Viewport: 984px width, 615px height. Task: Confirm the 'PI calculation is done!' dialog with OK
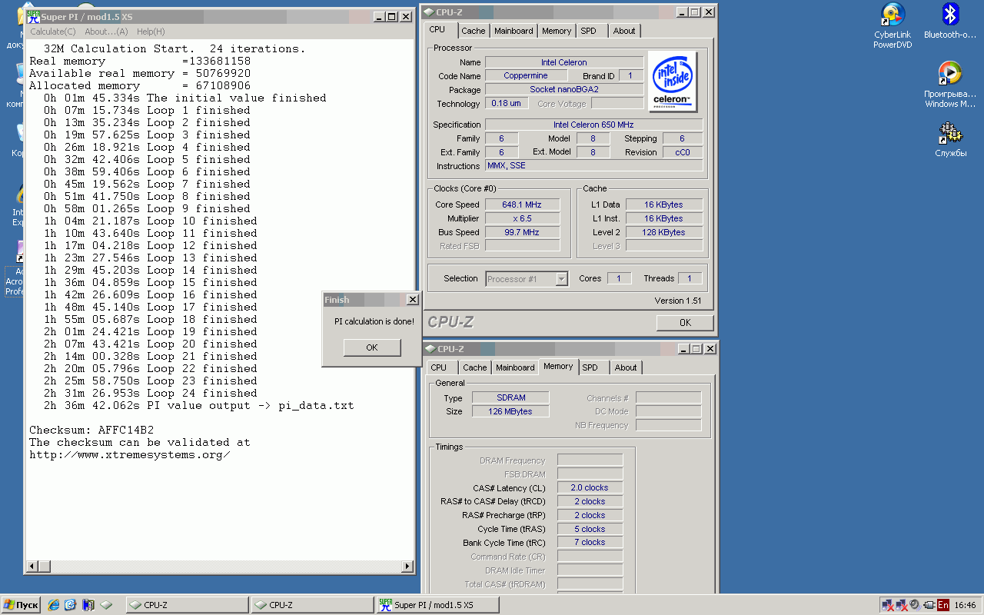(372, 347)
